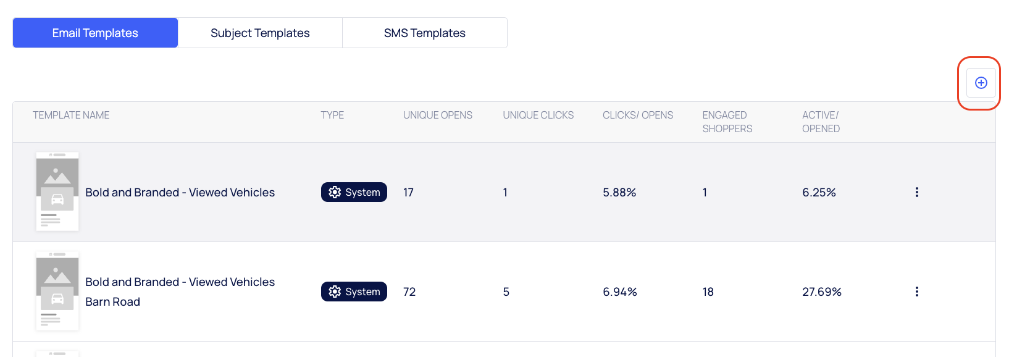Click the Clicks/Opens column header

click(x=638, y=115)
